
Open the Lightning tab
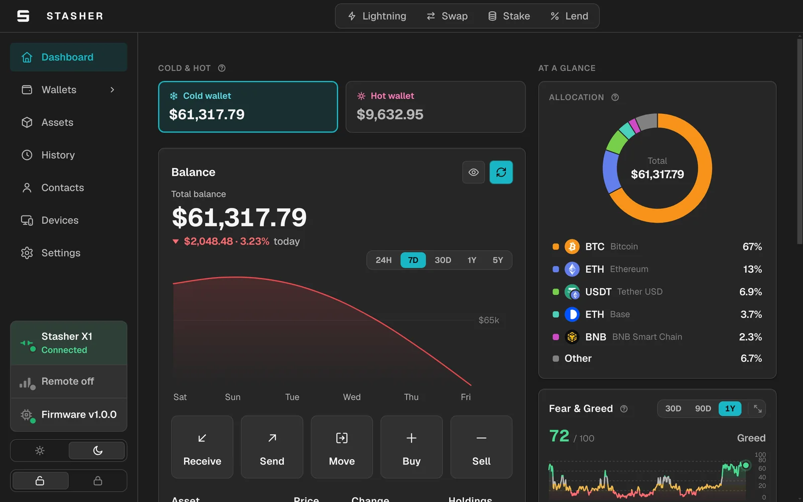(377, 16)
